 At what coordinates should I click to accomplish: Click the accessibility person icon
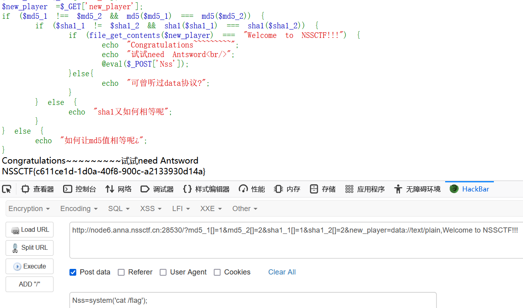pos(398,189)
